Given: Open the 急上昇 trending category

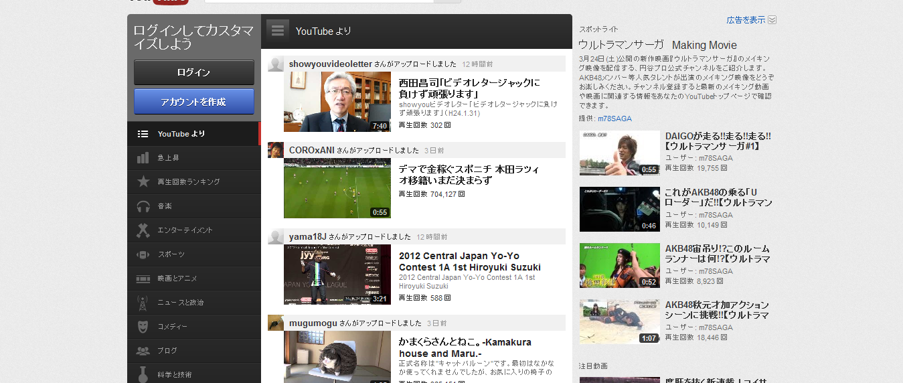Looking at the screenshot, I should pyautogui.click(x=194, y=158).
